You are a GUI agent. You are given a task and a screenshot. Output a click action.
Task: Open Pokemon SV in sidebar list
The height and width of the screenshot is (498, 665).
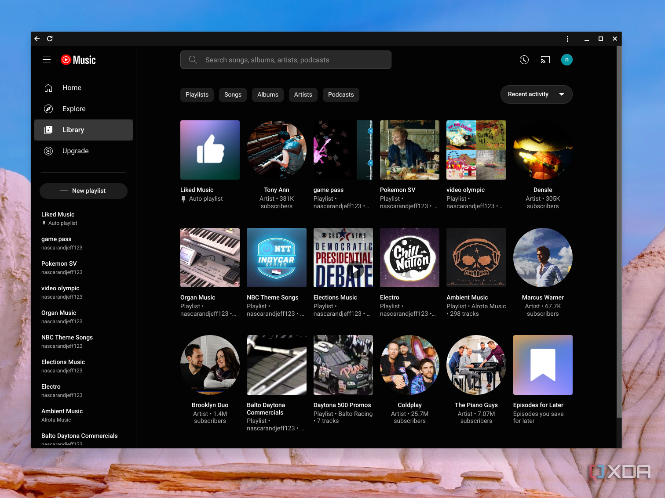click(84, 267)
